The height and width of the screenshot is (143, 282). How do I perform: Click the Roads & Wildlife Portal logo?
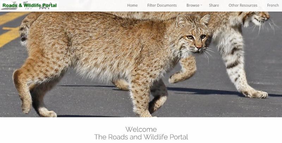coord(29,5)
